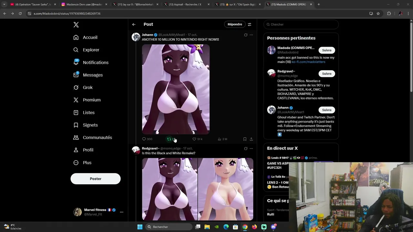Follow Madodo with Suivre button
The image size is (413, 232).
pyautogui.click(x=327, y=50)
